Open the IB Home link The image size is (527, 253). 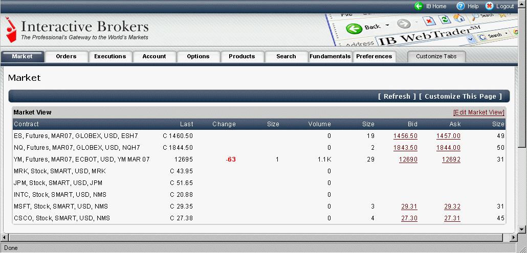436,6
